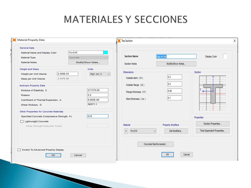Enable the Lightweight Concrete checkbox
Image resolution: width=251 pixels, height=188 pixels.
[22, 121]
